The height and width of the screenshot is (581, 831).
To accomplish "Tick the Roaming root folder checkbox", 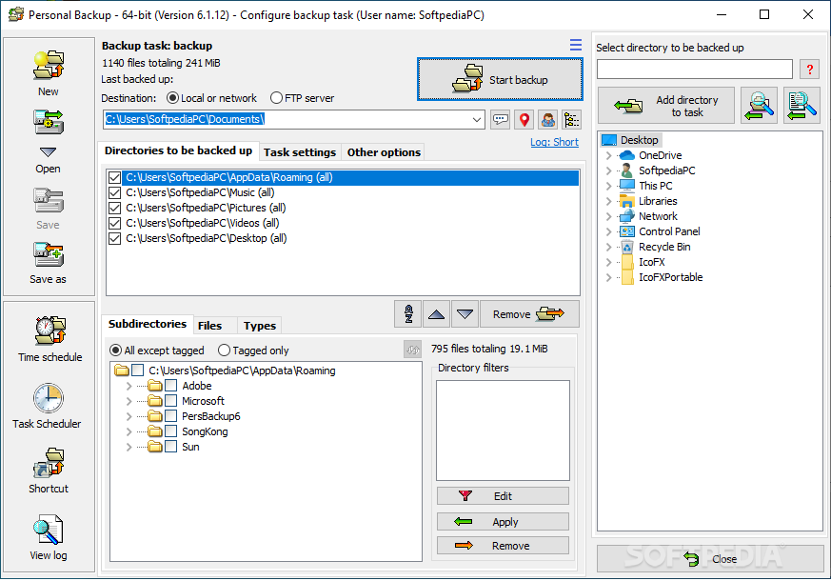I will point(137,371).
